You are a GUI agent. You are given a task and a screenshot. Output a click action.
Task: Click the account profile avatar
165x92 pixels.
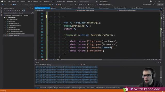coord(151,2)
